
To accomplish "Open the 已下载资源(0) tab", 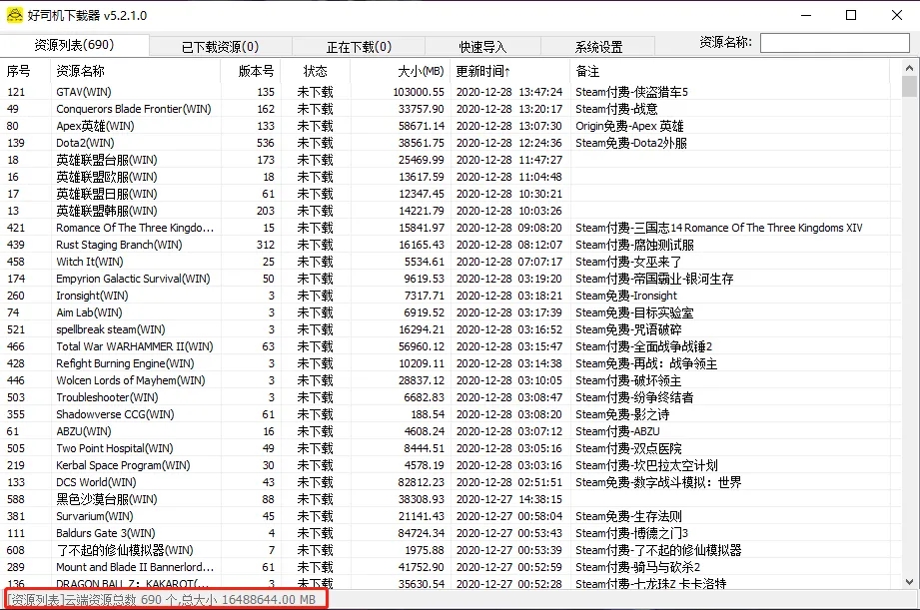I will 220,46.
